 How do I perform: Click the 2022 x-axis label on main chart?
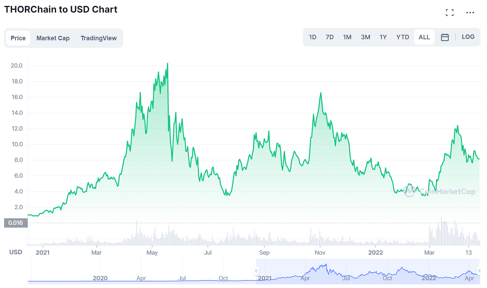pos(376,252)
